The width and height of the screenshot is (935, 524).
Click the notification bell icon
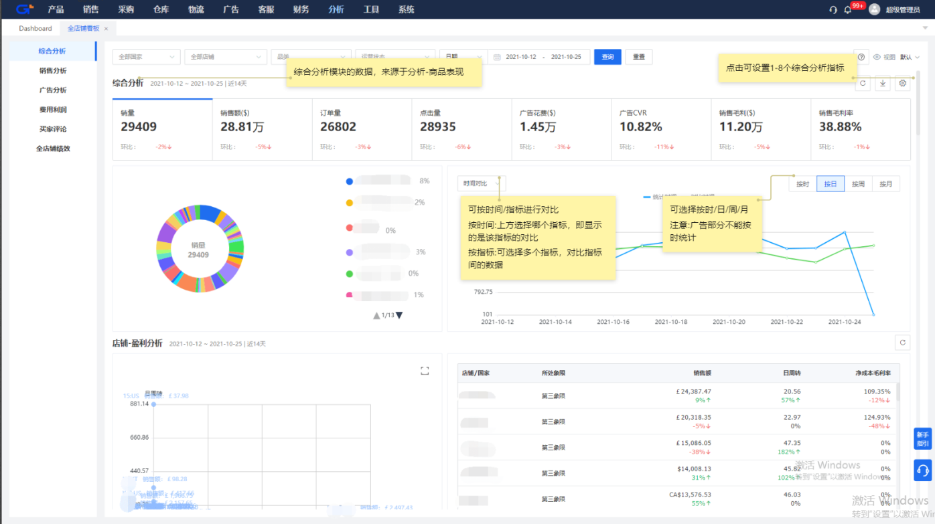coord(848,9)
